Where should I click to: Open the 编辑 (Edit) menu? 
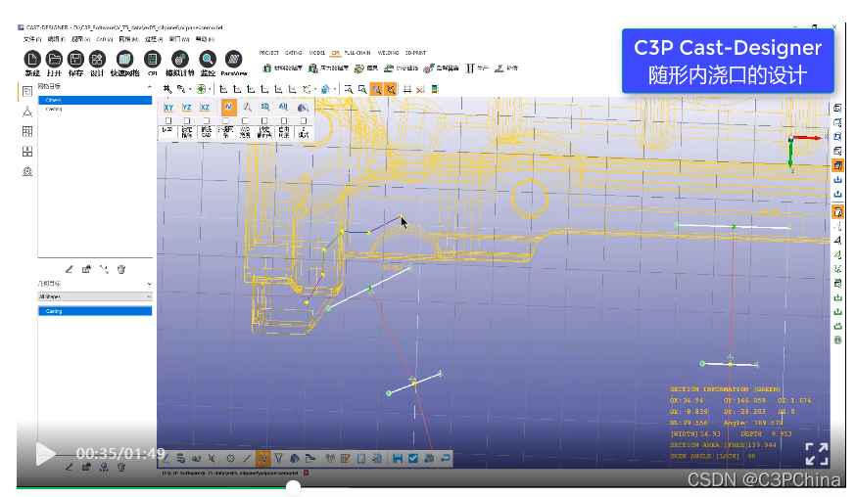pyautogui.click(x=56, y=39)
